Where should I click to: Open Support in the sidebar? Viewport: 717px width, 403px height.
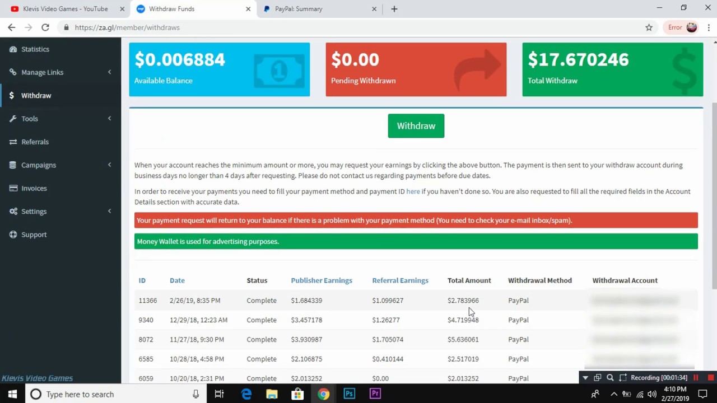coord(34,235)
